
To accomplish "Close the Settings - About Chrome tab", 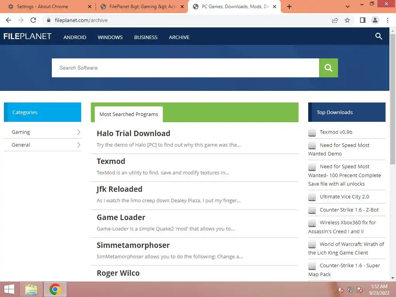I will point(90,7).
